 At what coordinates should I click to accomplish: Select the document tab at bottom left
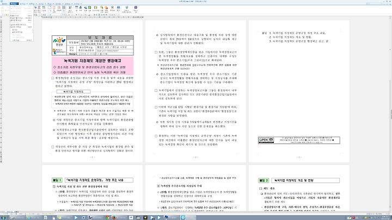coord(9,211)
